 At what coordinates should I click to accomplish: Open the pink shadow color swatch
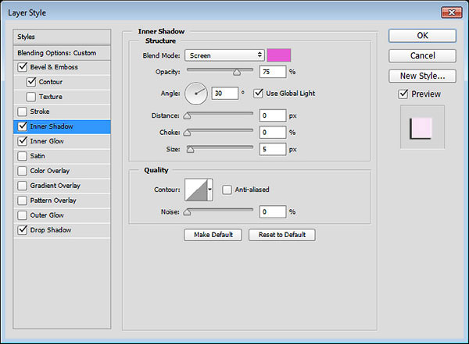[x=279, y=55]
